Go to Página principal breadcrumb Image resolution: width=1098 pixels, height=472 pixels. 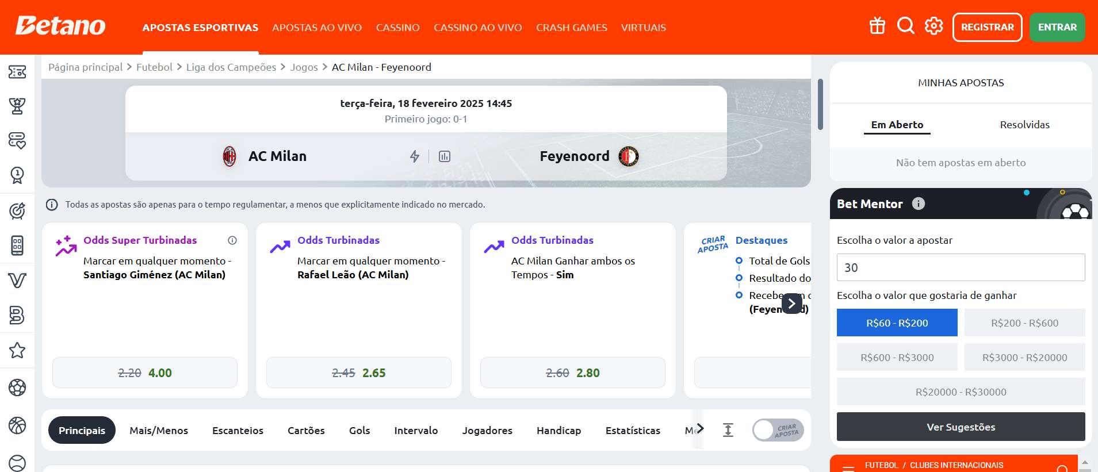[x=85, y=67]
